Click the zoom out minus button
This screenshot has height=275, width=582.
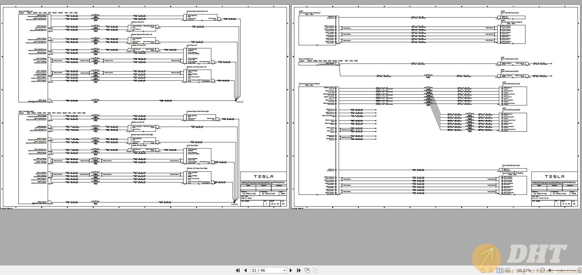click(x=542, y=271)
